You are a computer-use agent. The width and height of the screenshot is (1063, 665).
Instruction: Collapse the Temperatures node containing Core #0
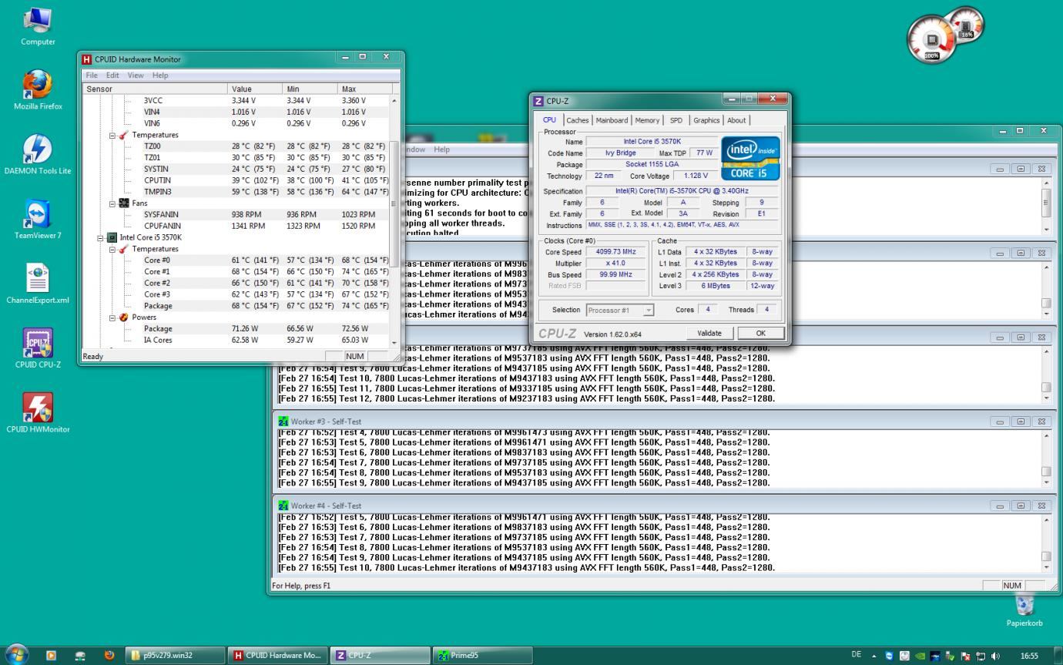coord(112,249)
